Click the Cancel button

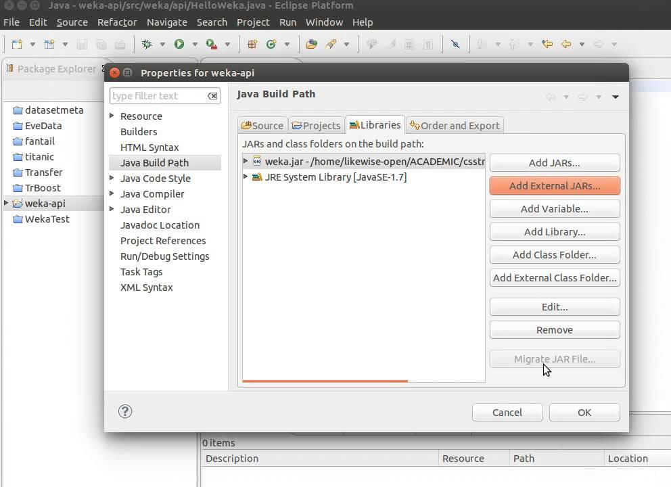[507, 413]
